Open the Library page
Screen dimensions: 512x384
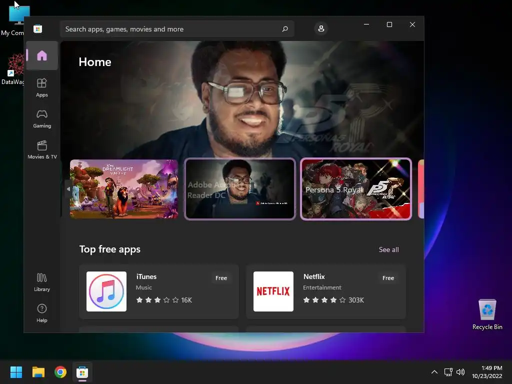pyautogui.click(x=42, y=282)
